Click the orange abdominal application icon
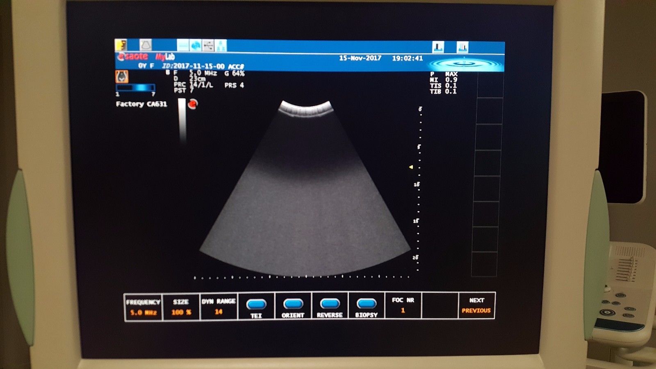The height and width of the screenshot is (369, 656). (121, 76)
